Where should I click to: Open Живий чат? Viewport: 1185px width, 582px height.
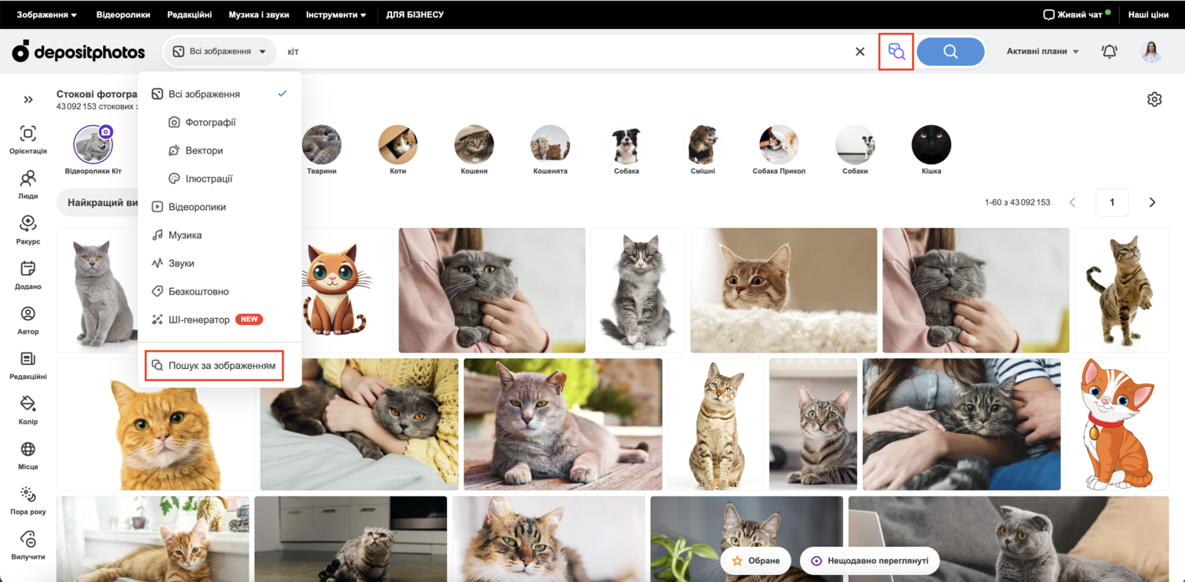click(1076, 14)
